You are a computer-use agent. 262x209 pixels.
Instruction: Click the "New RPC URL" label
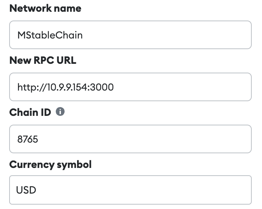point(43,60)
